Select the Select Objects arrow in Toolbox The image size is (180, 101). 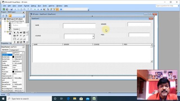pyautogui.click(x=15, y=33)
